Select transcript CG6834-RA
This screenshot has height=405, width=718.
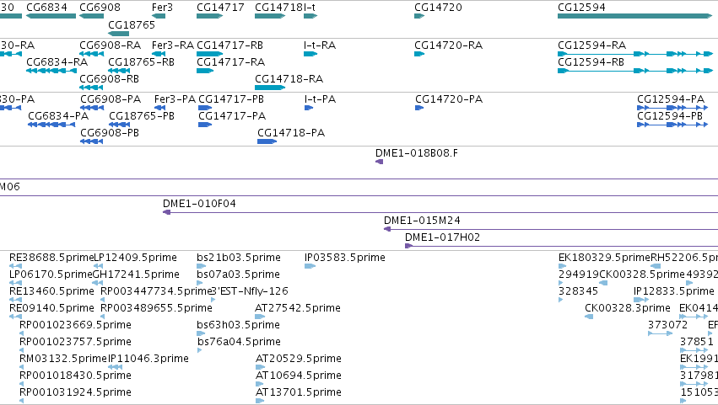coord(57,62)
